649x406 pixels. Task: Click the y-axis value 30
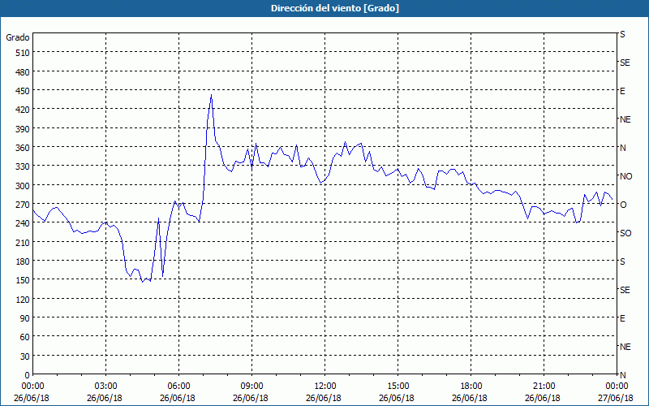click(25, 356)
